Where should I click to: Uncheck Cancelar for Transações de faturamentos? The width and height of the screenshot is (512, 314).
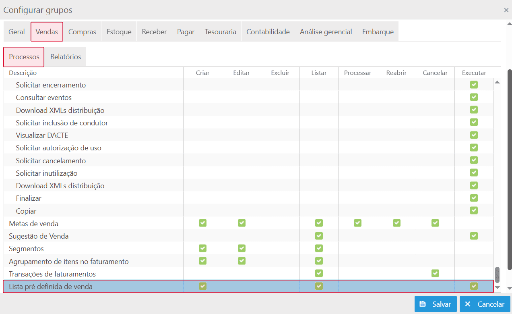tap(435, 273)
